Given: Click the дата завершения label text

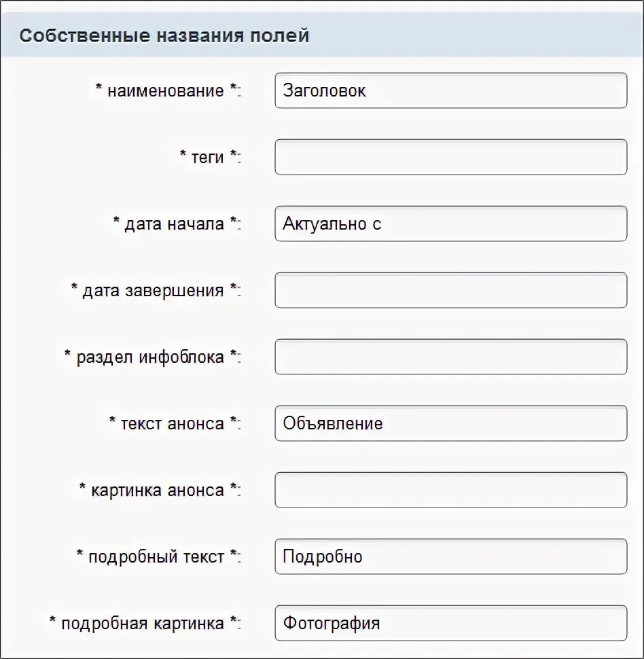Looking at the screenshot, I should 153,290.
